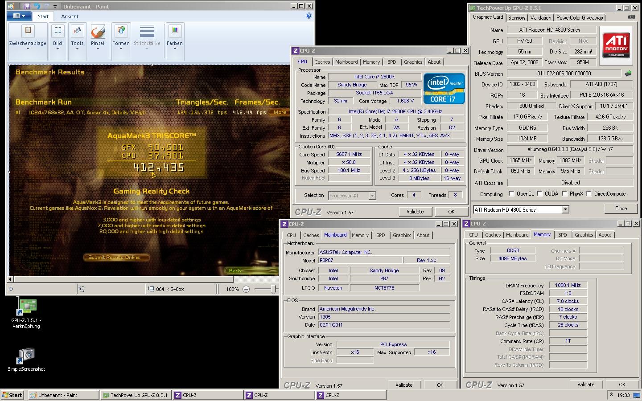The width and height of the screenshot is (642, 401).
Task: Open the quick access toolbar customize arrow
Action: point(55,7)
